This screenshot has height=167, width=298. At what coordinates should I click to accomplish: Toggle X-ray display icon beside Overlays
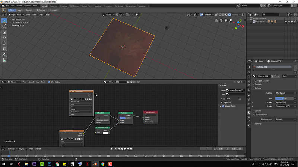point(216,14)
